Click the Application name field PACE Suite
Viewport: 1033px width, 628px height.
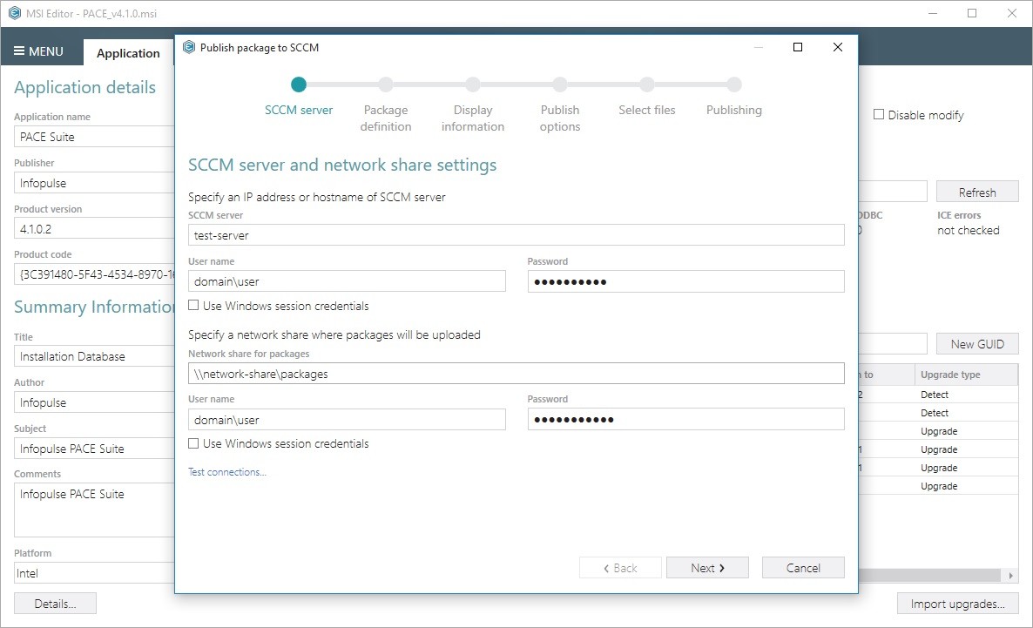pos(94,137)
